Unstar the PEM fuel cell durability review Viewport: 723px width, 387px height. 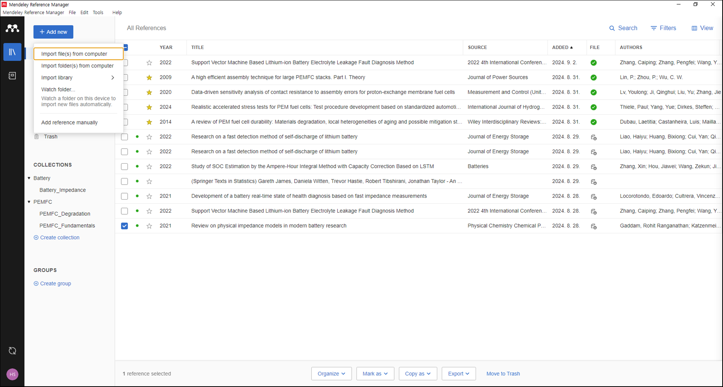(x=149, y=122)
